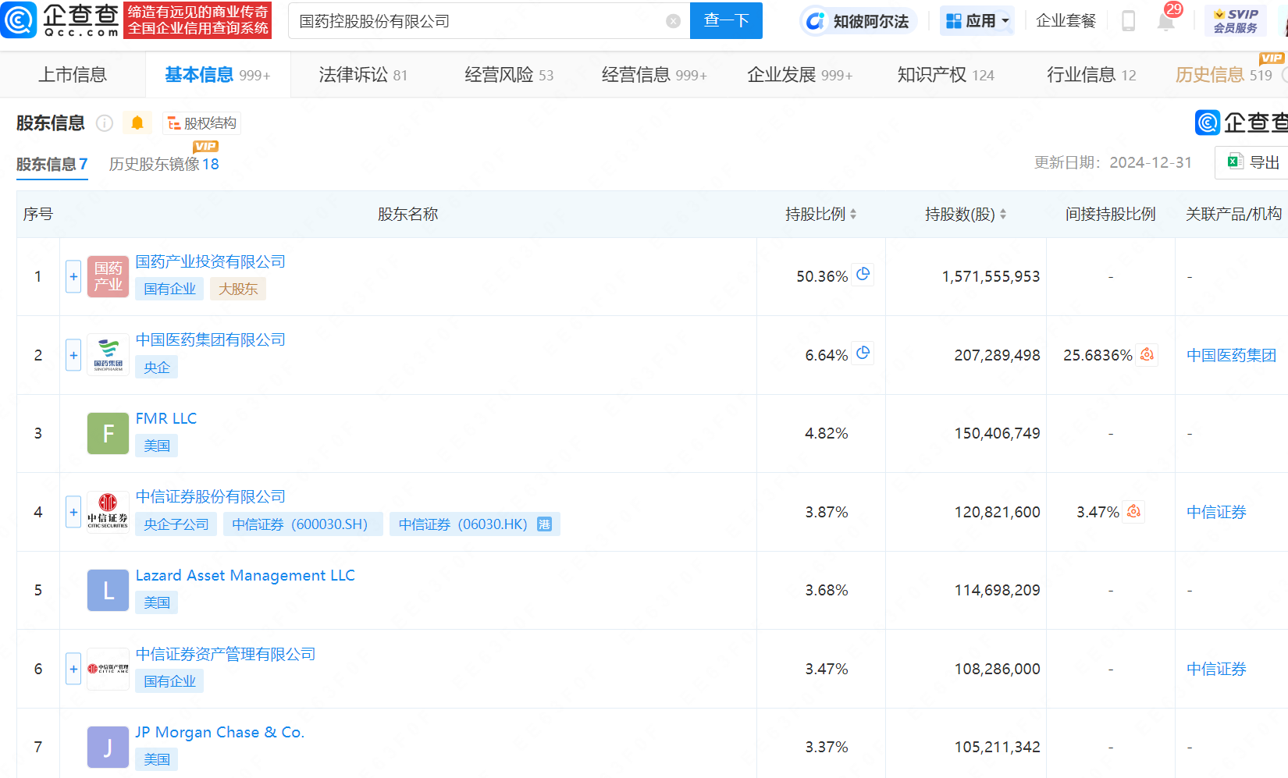Open JP Morgan Chase & Co. link

coord(220,732)
